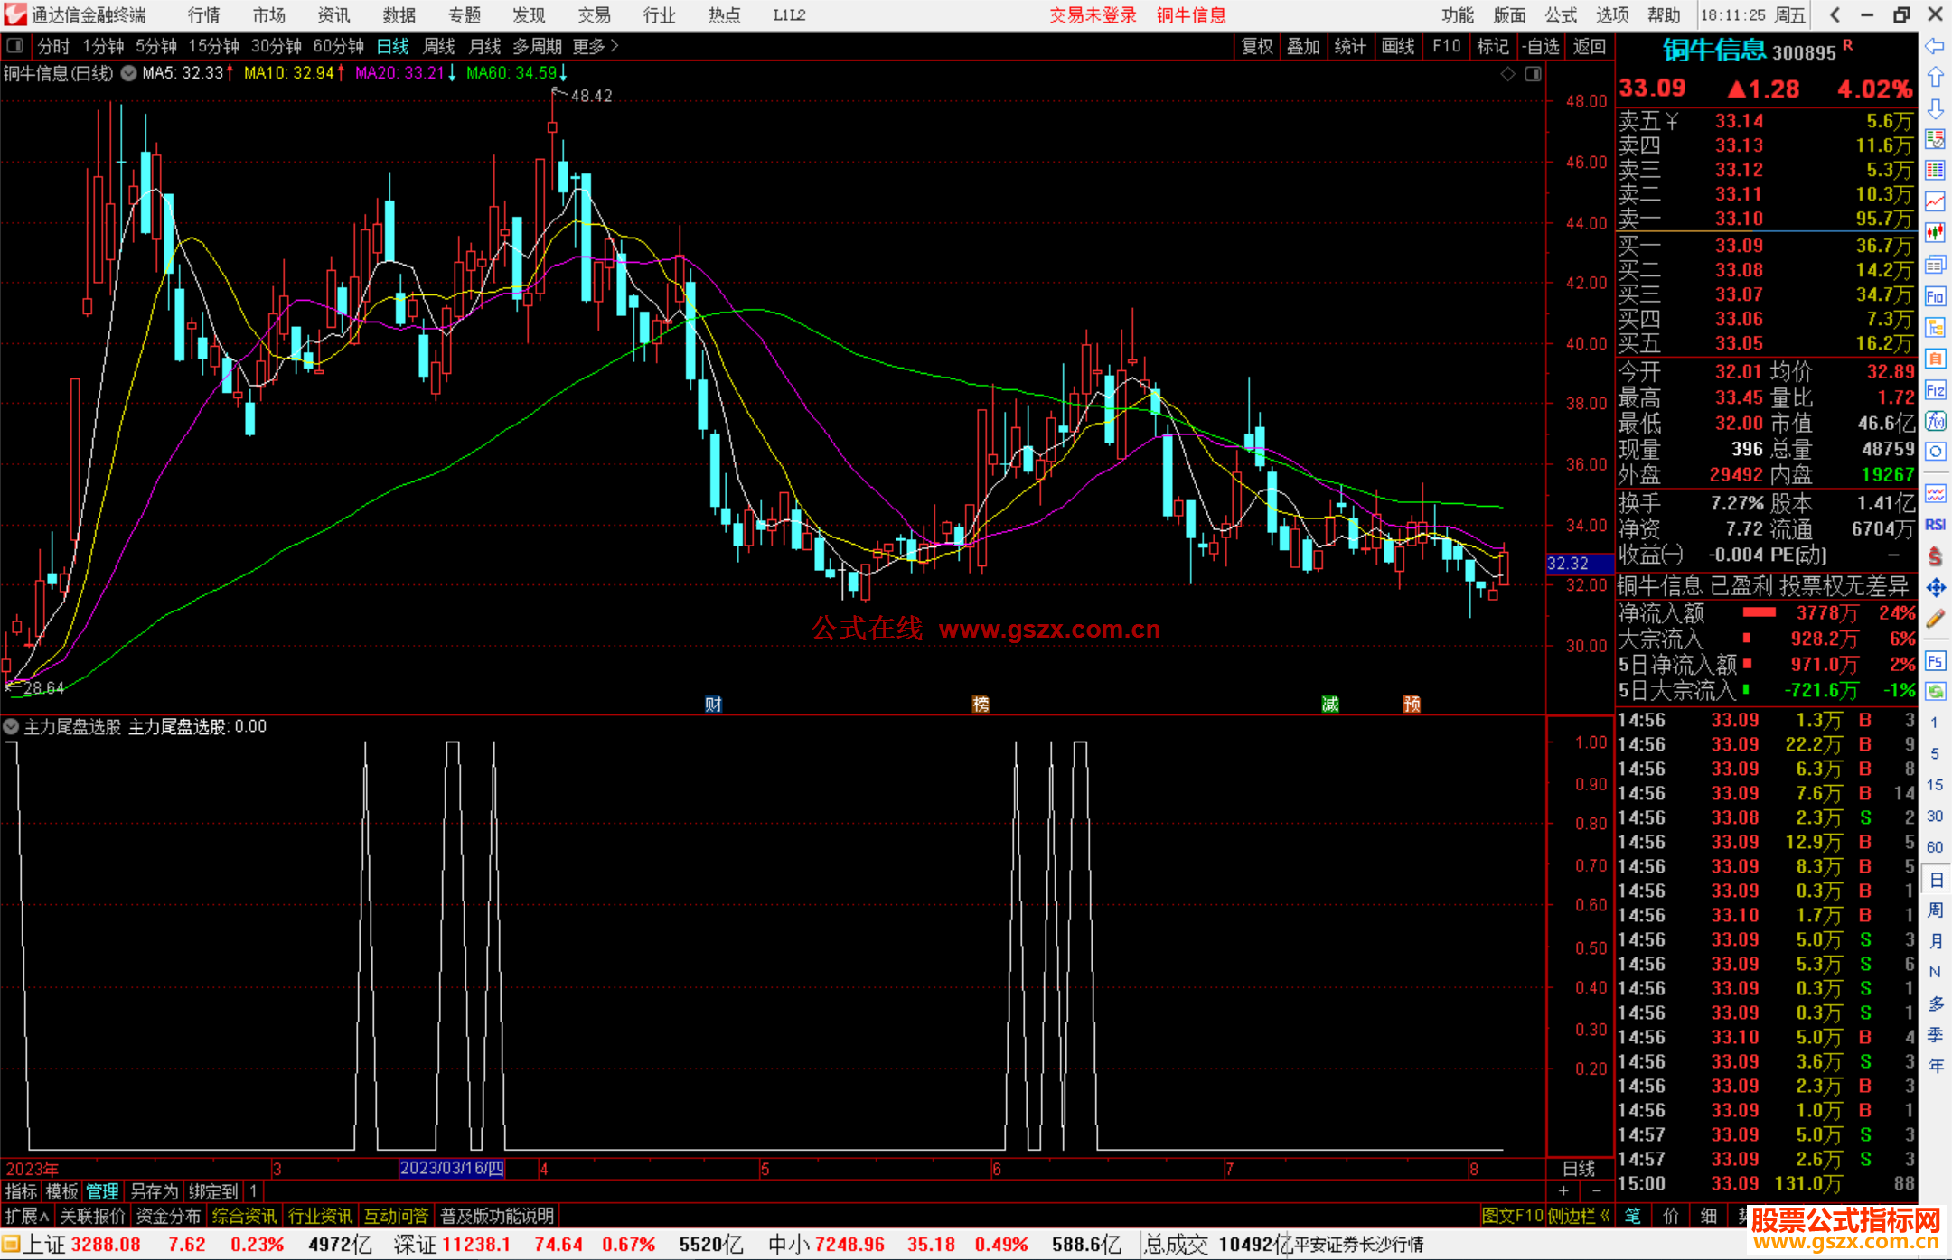Select the 周 weekly period in sidebar

click(1935, 910)
